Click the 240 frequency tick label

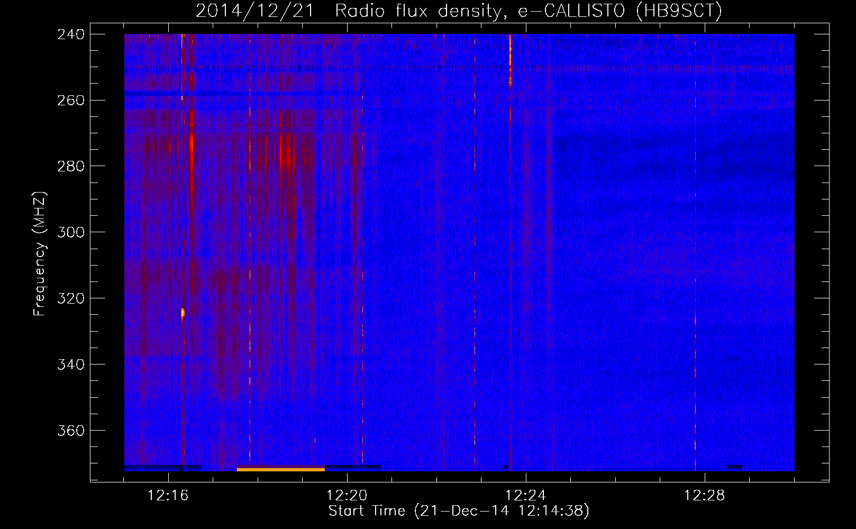point(71,34)
